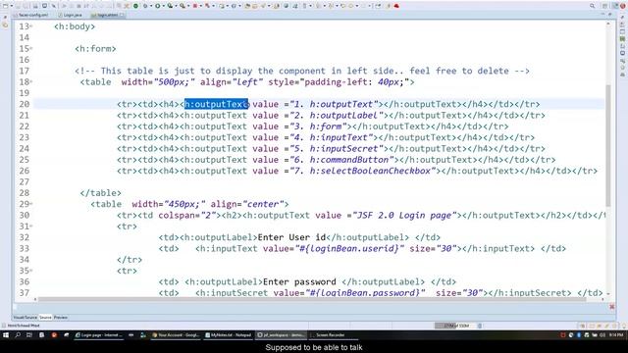This screenshot has height=353, width=628.
Task: Click the green Run toolbar icon
Action: pos(157,6)
